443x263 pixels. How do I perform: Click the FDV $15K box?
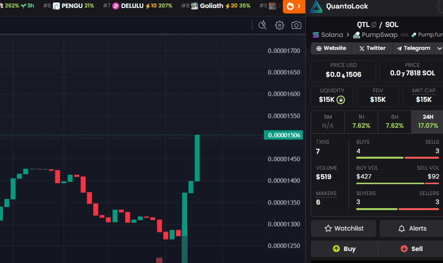coord(378,96)
